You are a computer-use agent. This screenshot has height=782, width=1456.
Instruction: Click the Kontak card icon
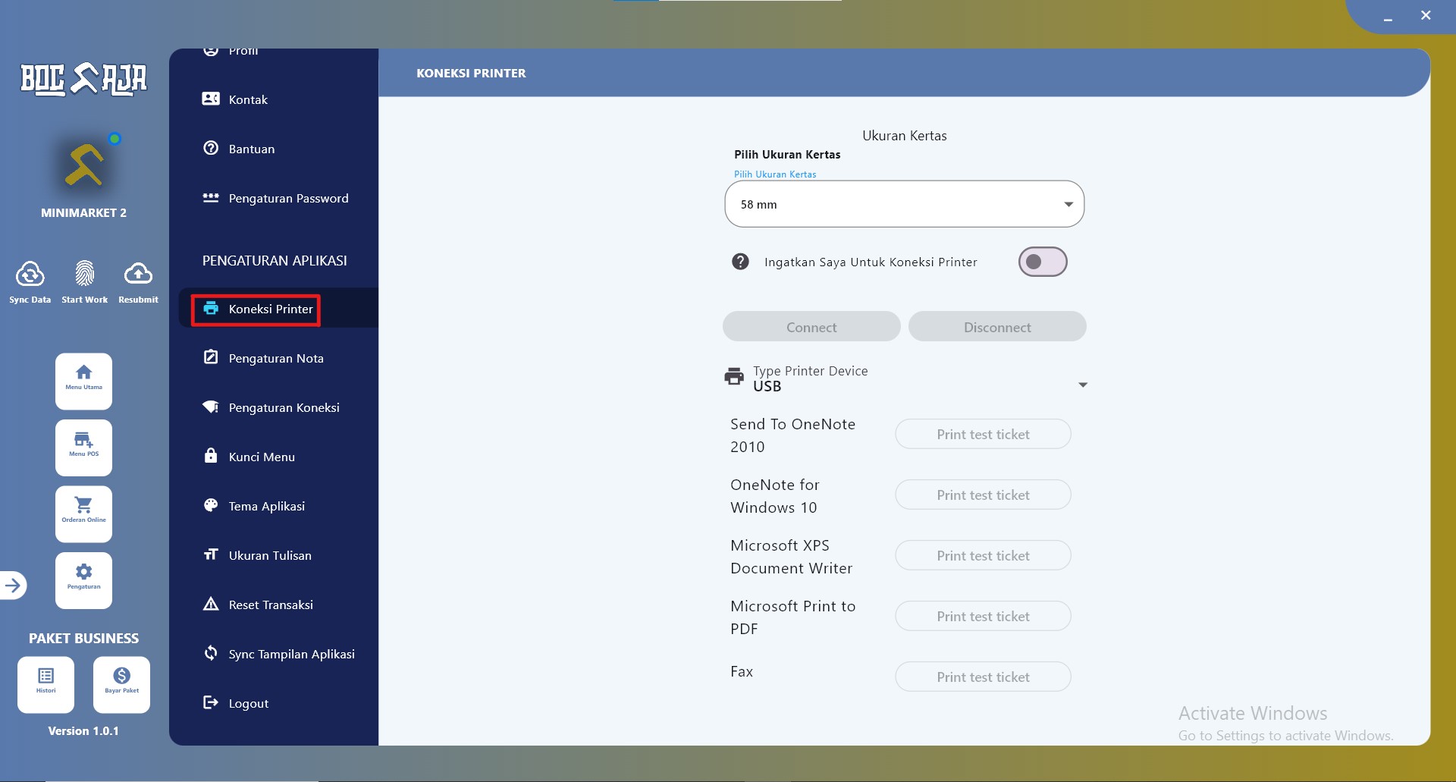click(x=211, y=99)
